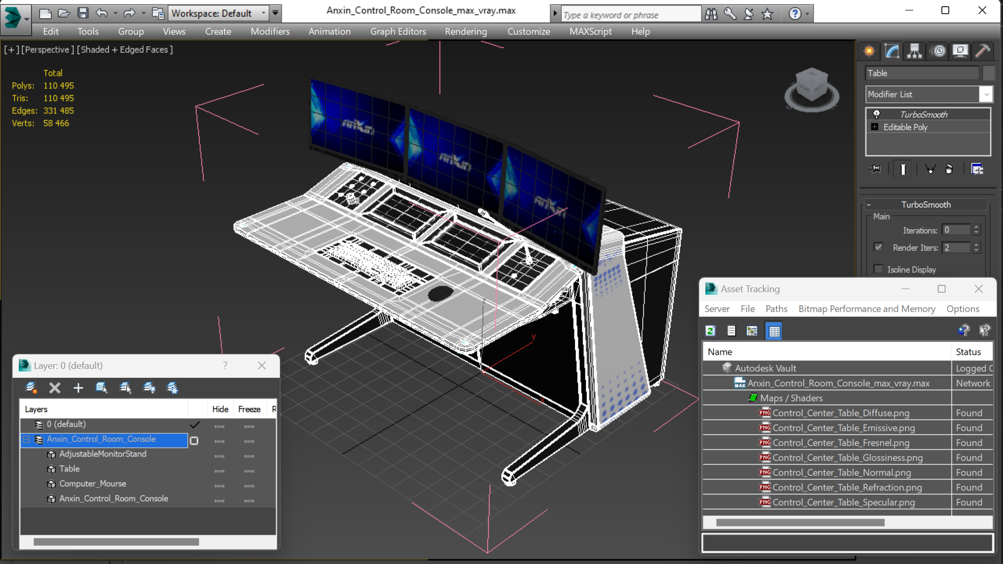Click the star favorites icon in the title bar
The height and width of the screenshot is (564, 1003).
point(767,14)
